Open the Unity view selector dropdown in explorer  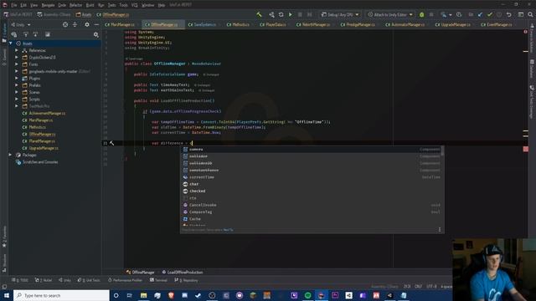pyautogui.click(x=20, y=24)
